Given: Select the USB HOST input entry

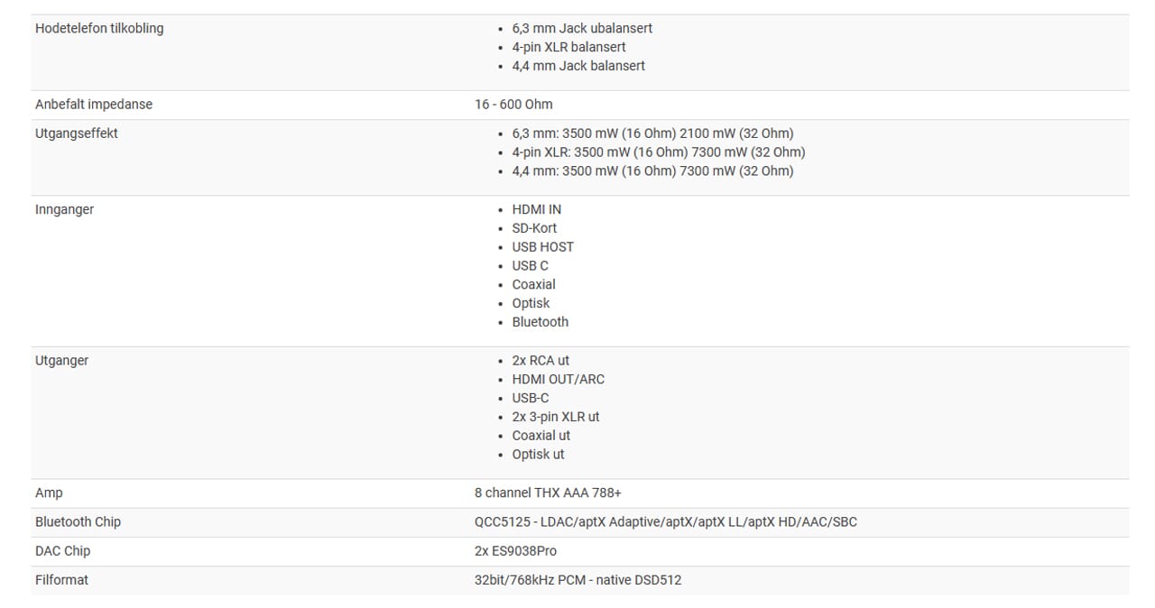Looking at the screenshot, I should pos(542,247).
